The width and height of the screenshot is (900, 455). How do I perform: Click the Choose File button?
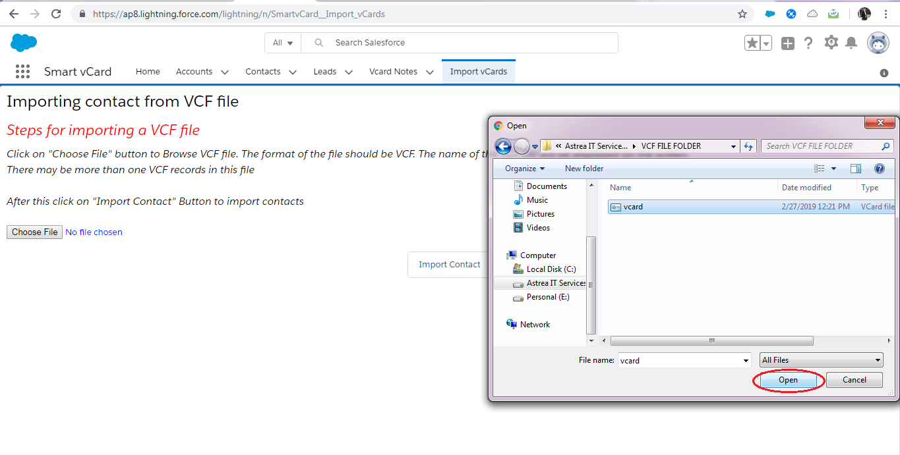35,232
